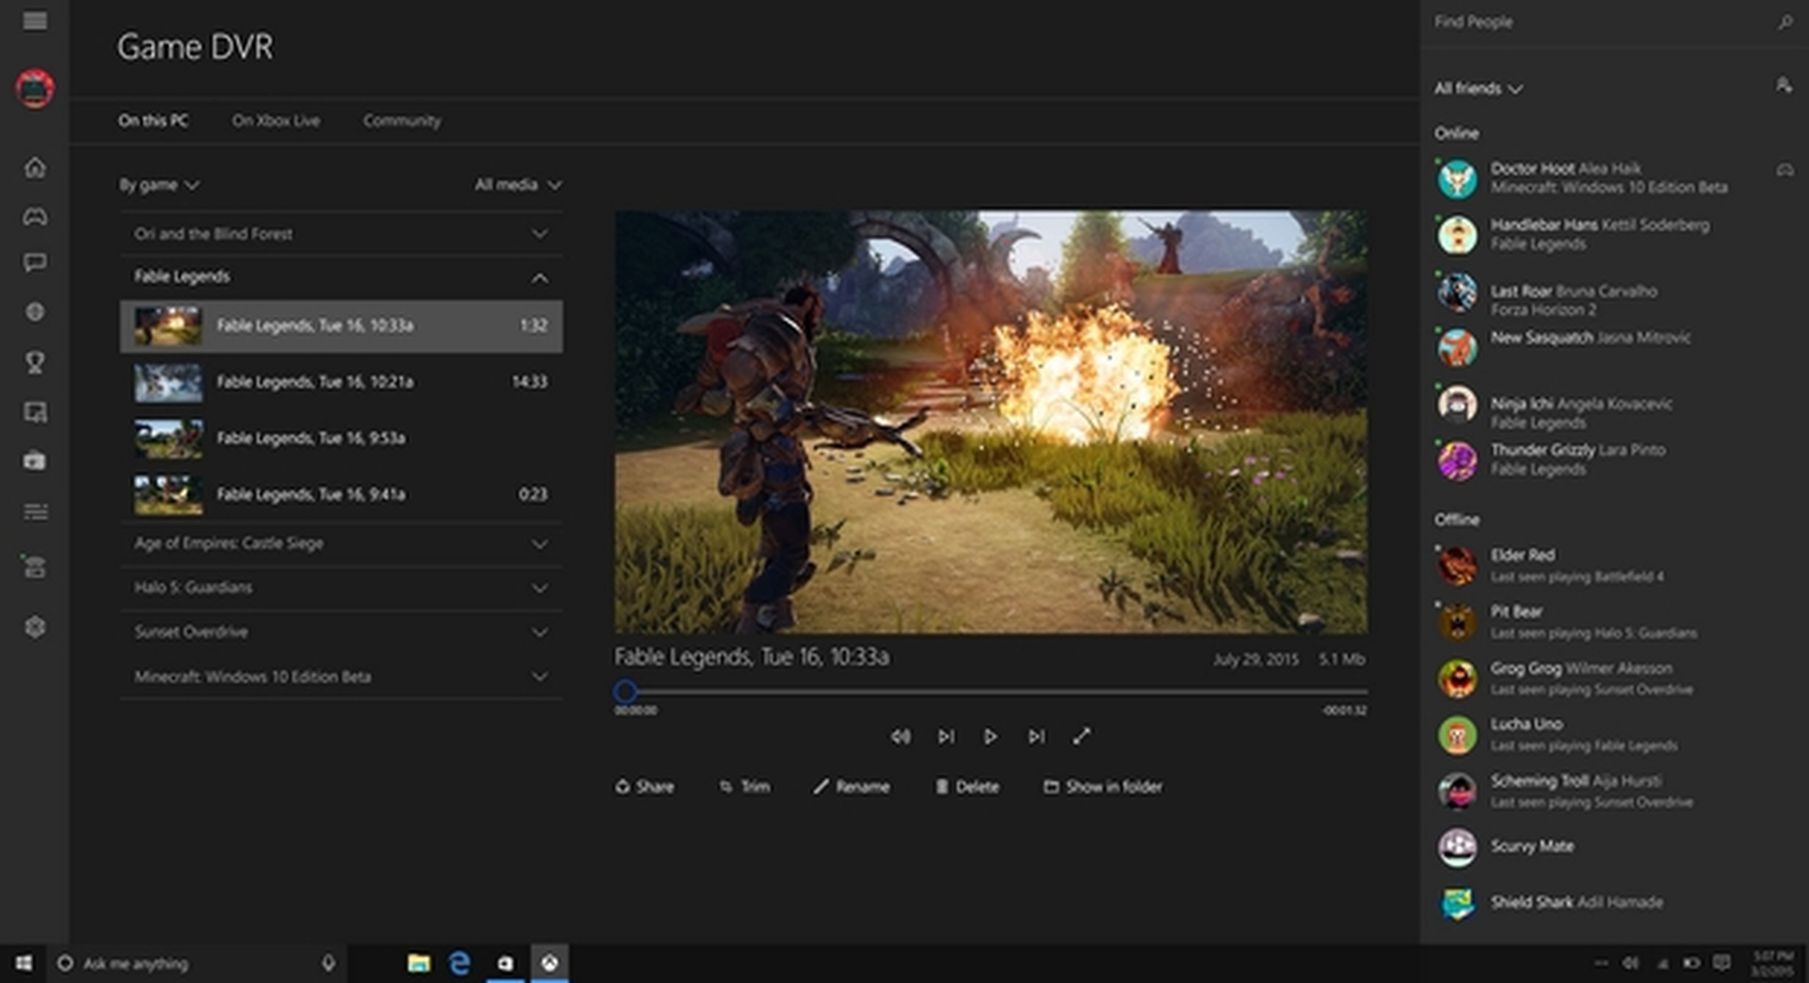Viewport: 1809px width, 983px height.
Task: Expand Age of Empires: Castle Siege group
Action: pos(341,544)
